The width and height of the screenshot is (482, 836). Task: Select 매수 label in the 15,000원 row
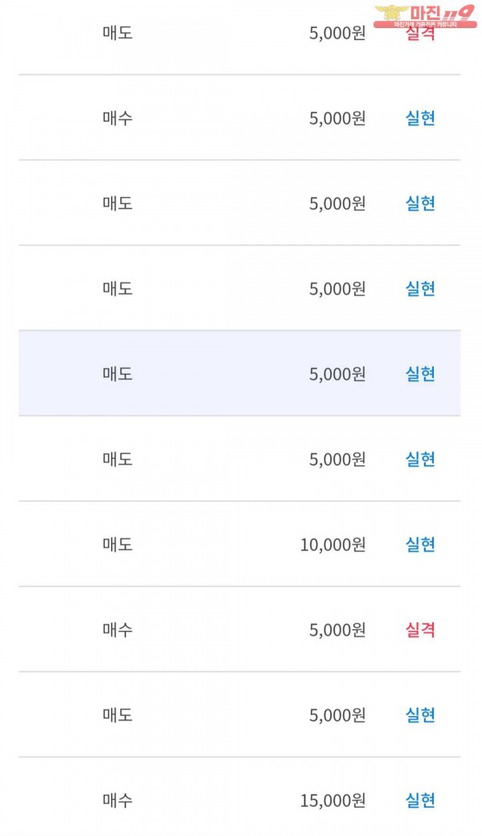click(117, 801)
